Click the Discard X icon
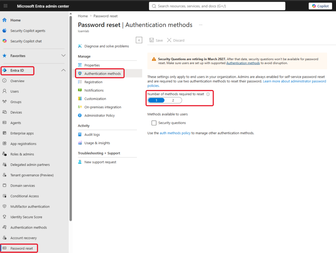336x253 pixels. (x=169, y=40)
